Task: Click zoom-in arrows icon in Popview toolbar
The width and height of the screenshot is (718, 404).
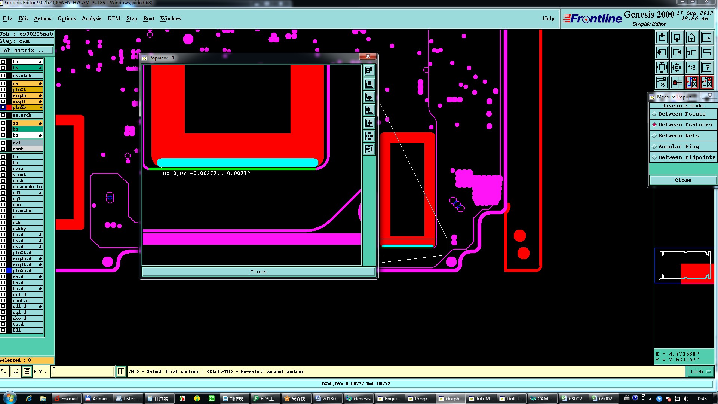Action: tap(369, 136)
